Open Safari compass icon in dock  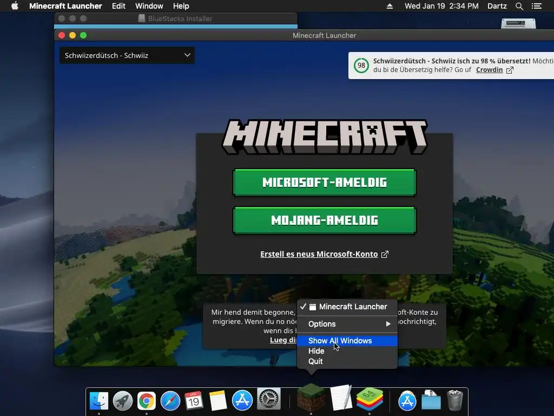click(170, 401)
